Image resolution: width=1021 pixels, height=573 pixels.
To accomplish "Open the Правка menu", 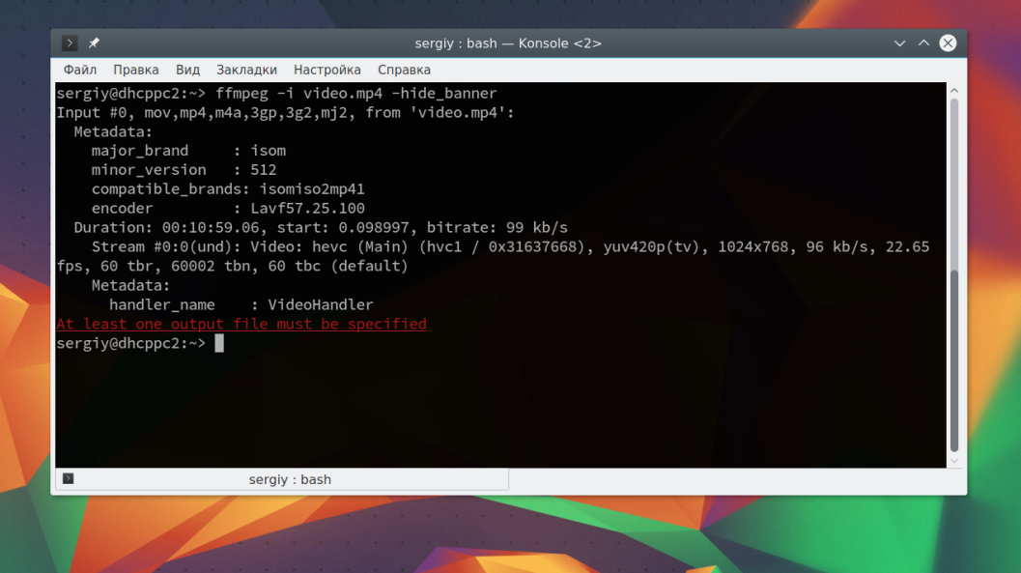I will (x=135, y=70).
